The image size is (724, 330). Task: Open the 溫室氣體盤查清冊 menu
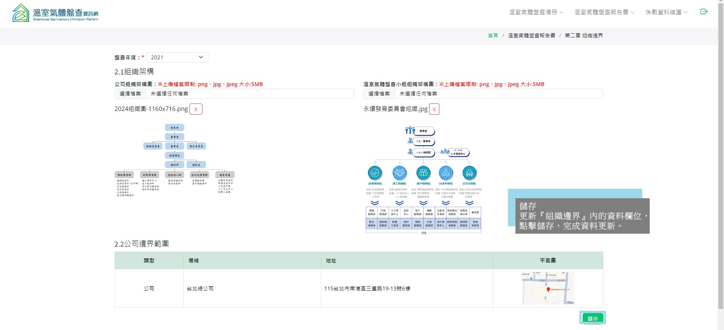[x=536, y=12]
